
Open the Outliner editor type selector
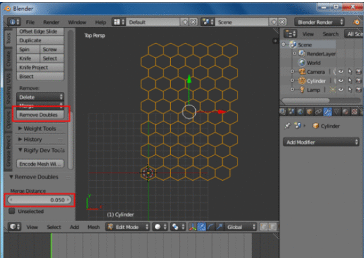pyautogui.click(x=290, y=34)
